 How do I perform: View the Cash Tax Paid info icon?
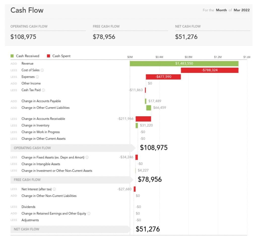pos(44,90)
